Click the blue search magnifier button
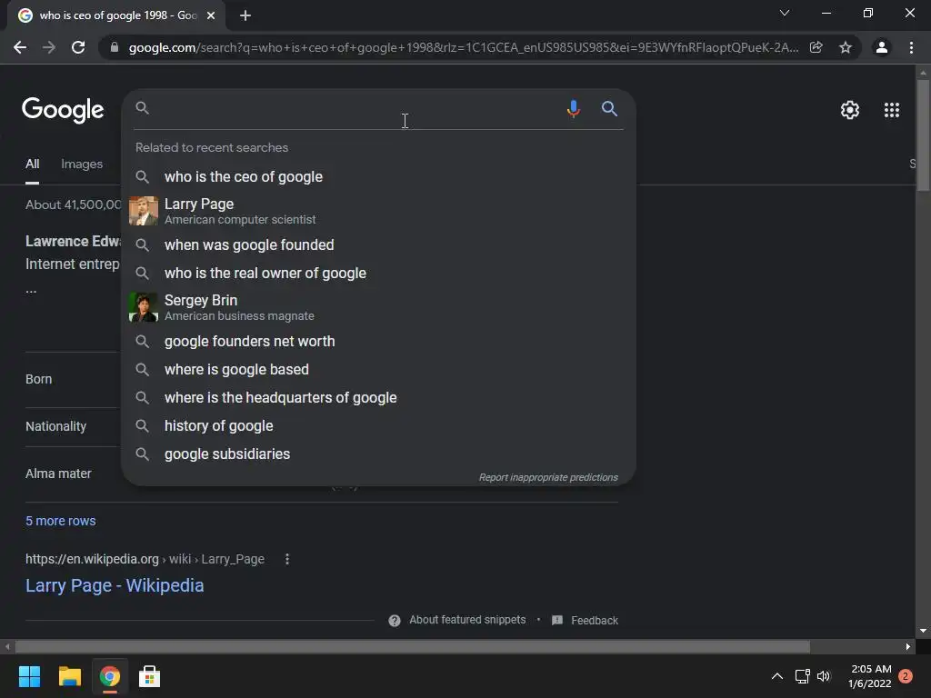Viewport: 931px width, 698px height. (609, 109)
